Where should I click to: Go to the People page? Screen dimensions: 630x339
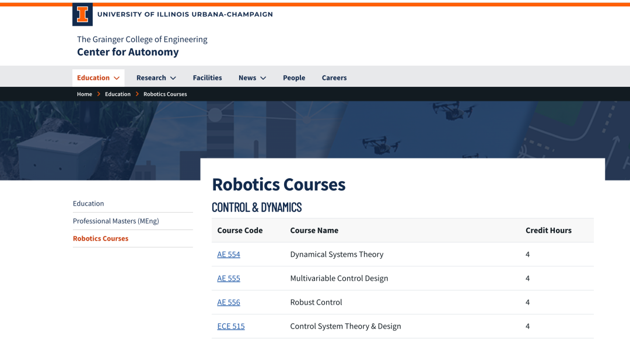(294, 78)
